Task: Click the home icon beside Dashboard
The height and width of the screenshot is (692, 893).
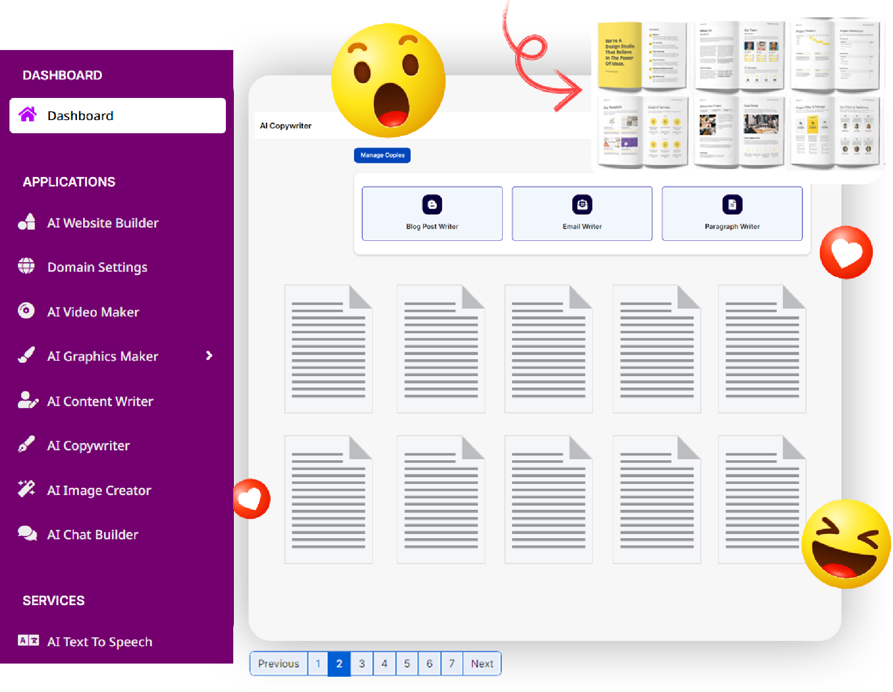Action: (x=27, y=114)
